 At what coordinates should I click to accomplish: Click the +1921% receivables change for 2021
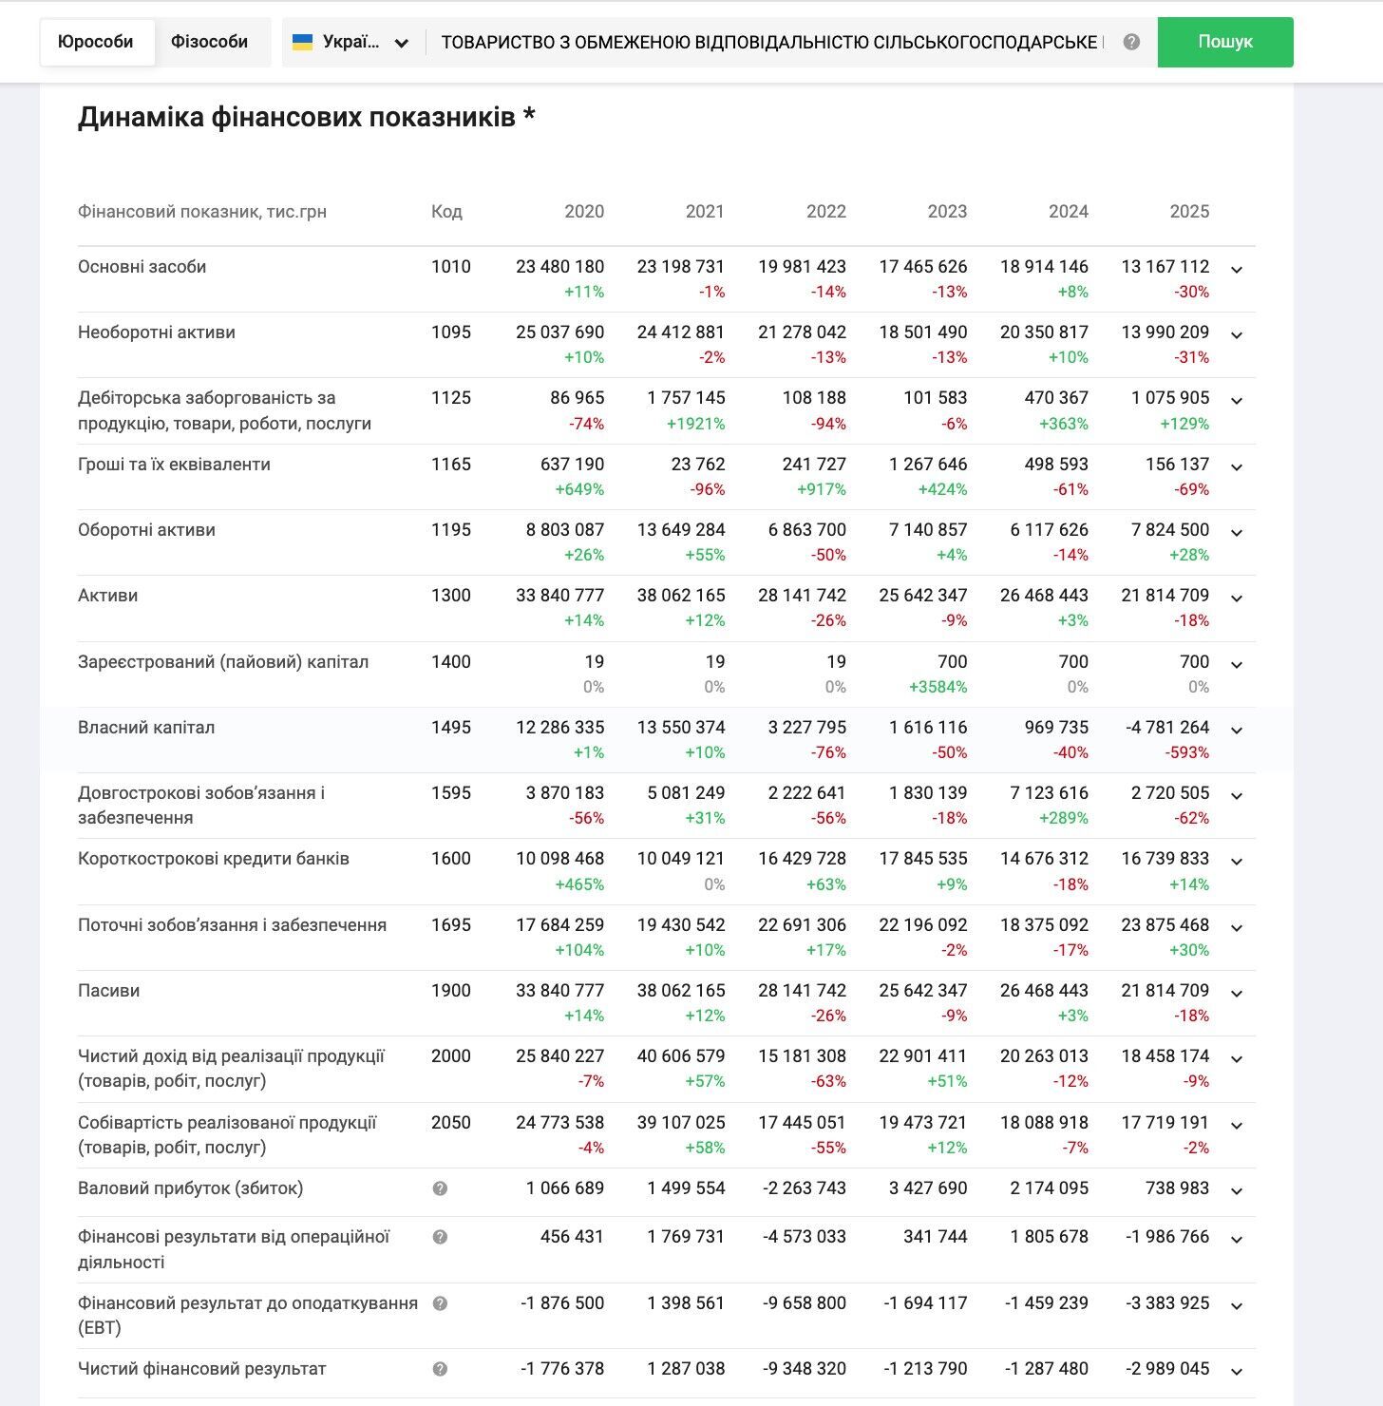tap(696, 424)
